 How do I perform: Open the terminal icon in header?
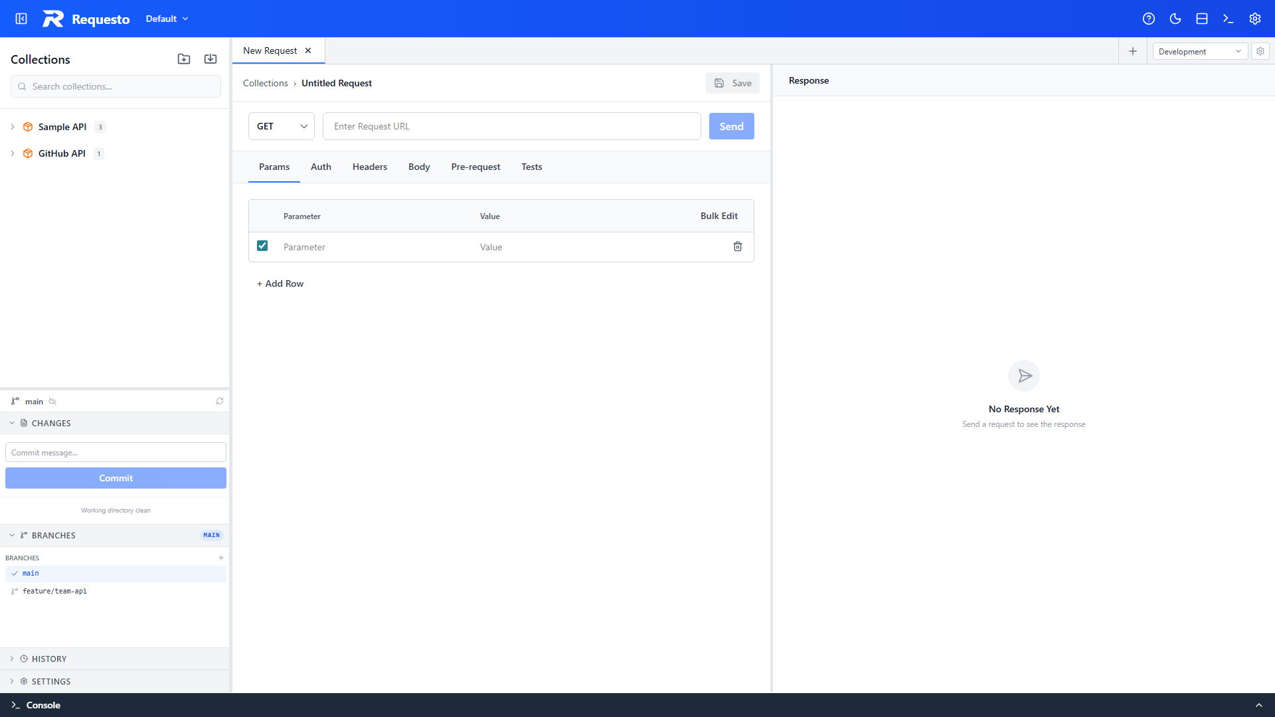(1229, 19)
